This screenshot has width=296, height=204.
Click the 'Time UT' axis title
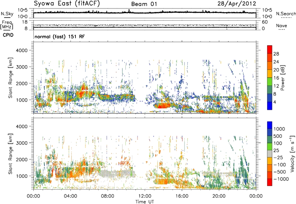coord(145,201)
